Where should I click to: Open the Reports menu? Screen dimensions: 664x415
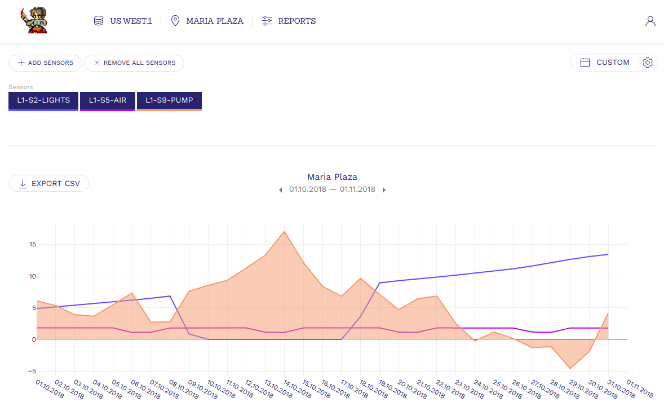(x=296, y=21)
